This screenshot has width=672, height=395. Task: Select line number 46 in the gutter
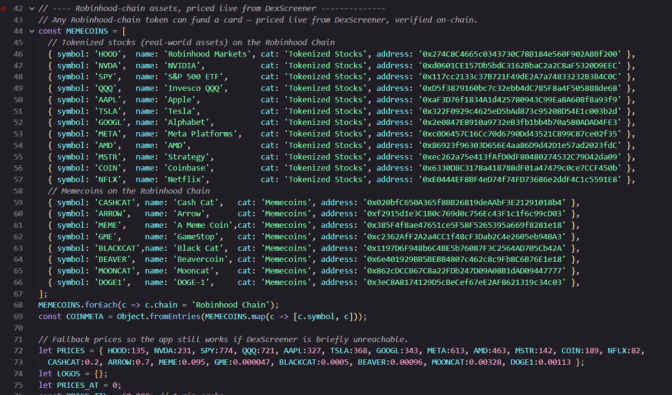click(x=17, y=54)
